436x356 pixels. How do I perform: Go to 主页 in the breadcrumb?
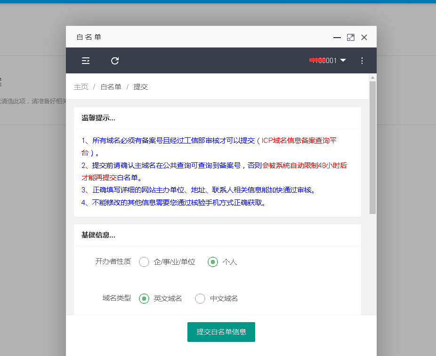pyautogui.click(x=81, y=87)
